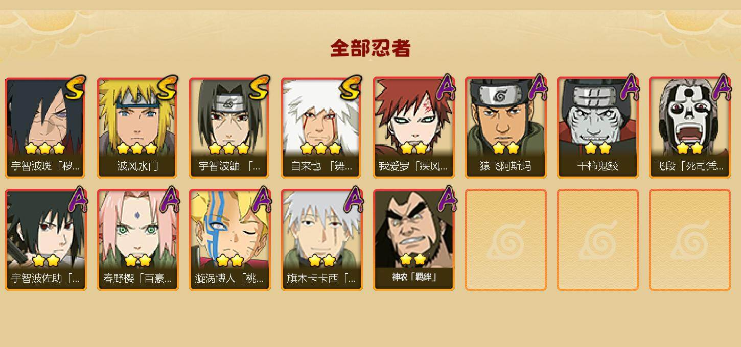Click the S rank badge on 宇智波斑
741x347 pixels.
[x=75, y=87]
